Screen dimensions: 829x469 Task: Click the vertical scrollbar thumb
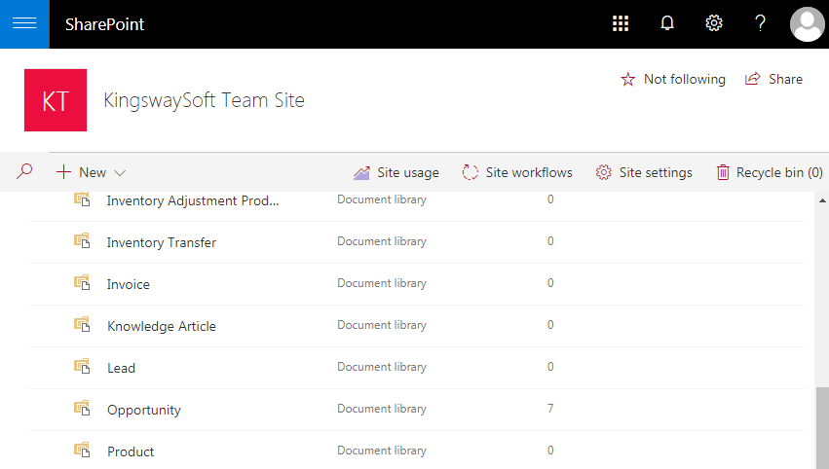(822, 428)
